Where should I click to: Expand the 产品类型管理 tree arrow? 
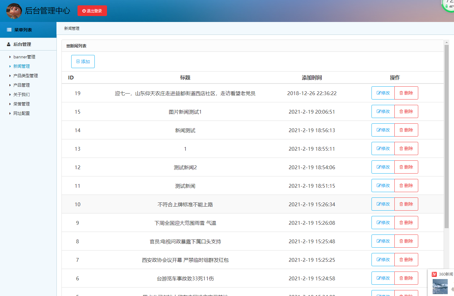10,76
